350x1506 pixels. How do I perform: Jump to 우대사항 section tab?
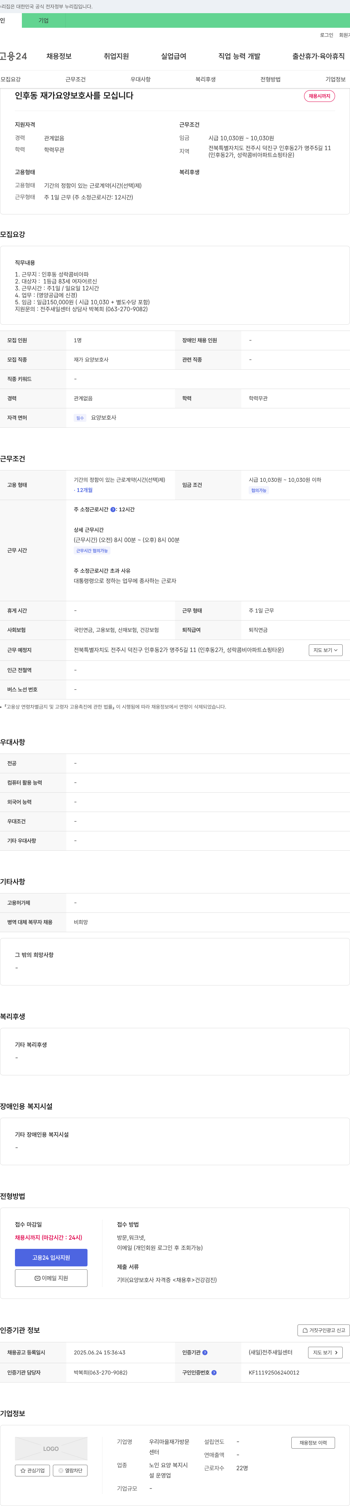coord(141,80)
